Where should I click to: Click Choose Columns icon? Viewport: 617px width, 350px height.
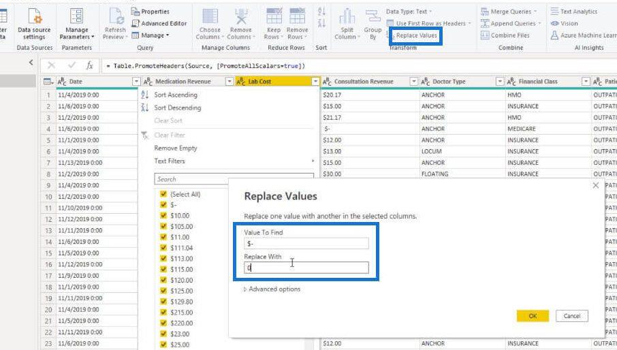(x=210, y=16)
